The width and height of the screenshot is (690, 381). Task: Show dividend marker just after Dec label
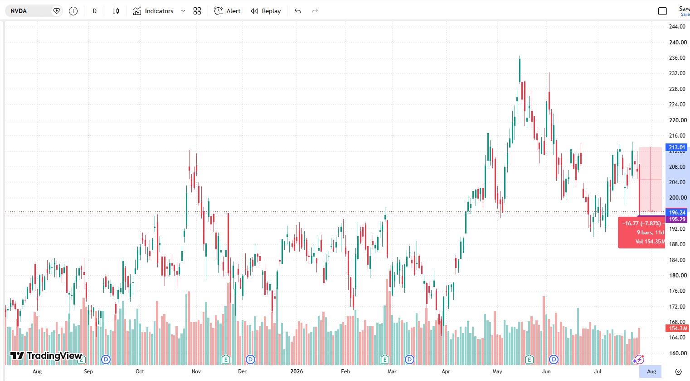coord(250,360)
